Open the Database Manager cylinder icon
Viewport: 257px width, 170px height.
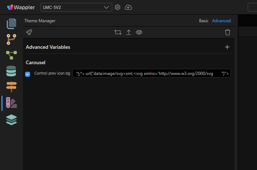coord(11,71)
